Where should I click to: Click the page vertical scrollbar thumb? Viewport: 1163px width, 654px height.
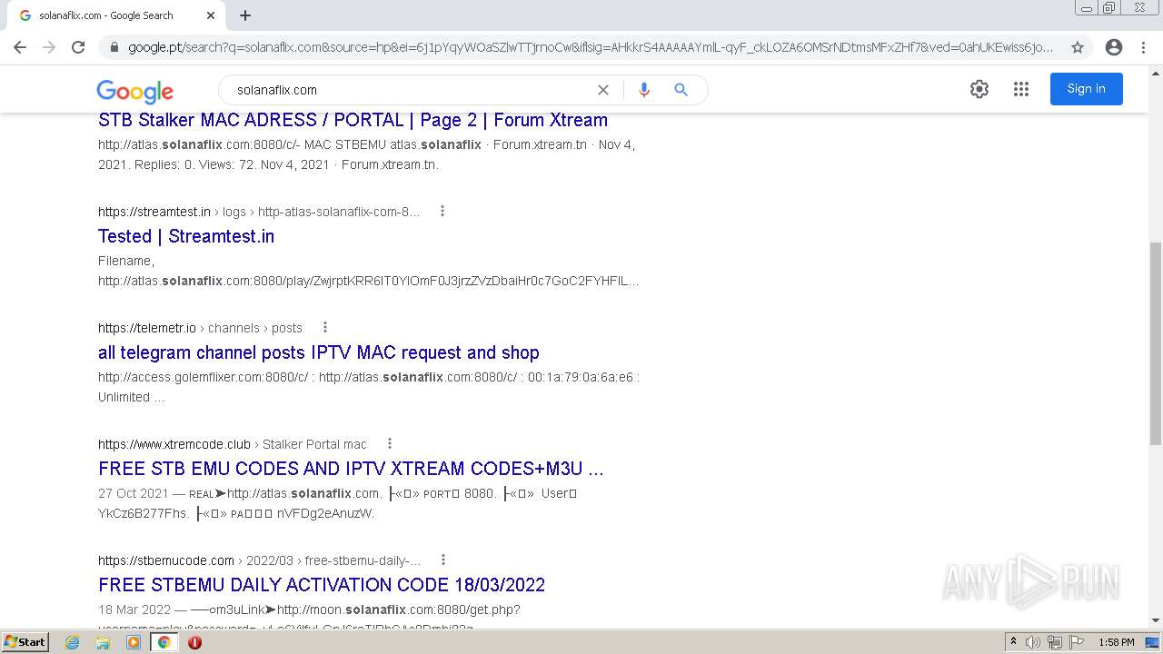pyautogui.click(x=1155, y=343)
